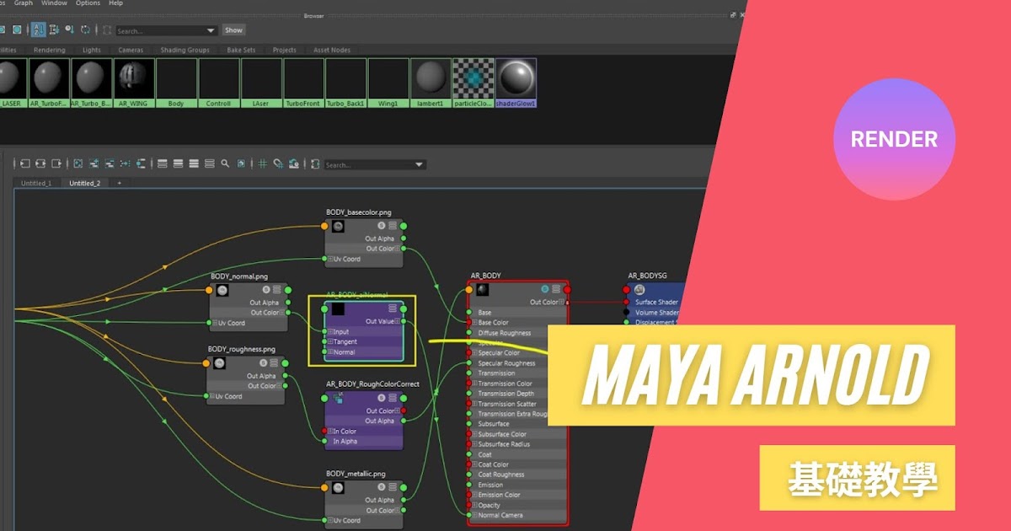
Task: Click the icon left of graph search field
Action: (315, 164)
